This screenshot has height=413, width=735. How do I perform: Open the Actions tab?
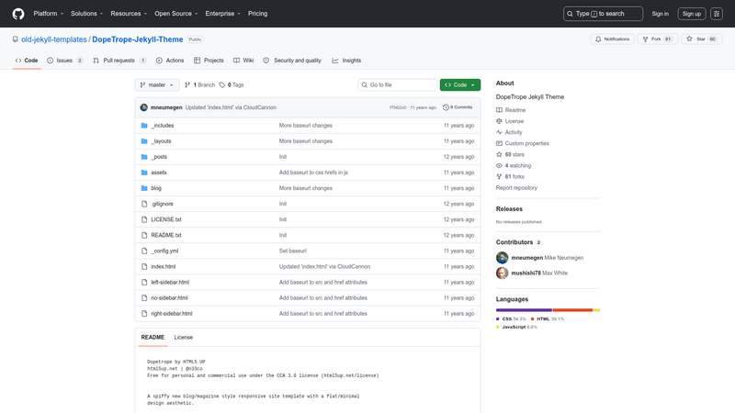coord(170,61)
